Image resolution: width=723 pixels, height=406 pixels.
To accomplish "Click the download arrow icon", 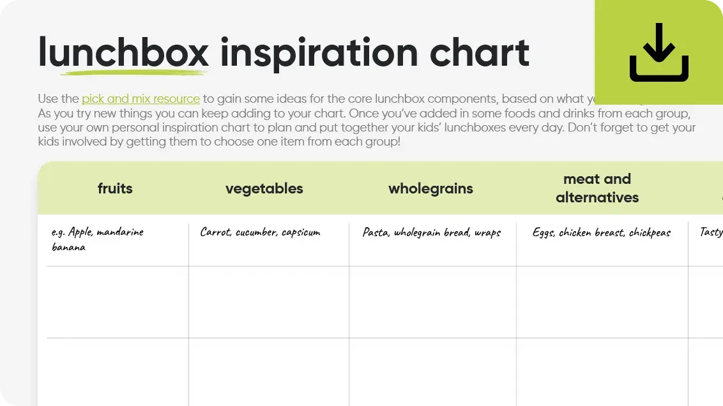I will click(659, 52).
